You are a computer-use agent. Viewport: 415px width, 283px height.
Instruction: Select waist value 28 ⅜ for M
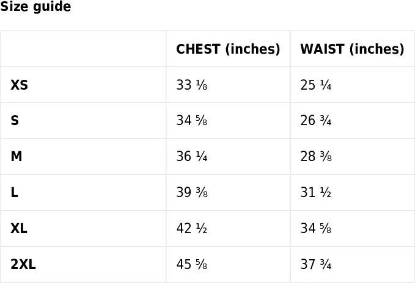316,157
